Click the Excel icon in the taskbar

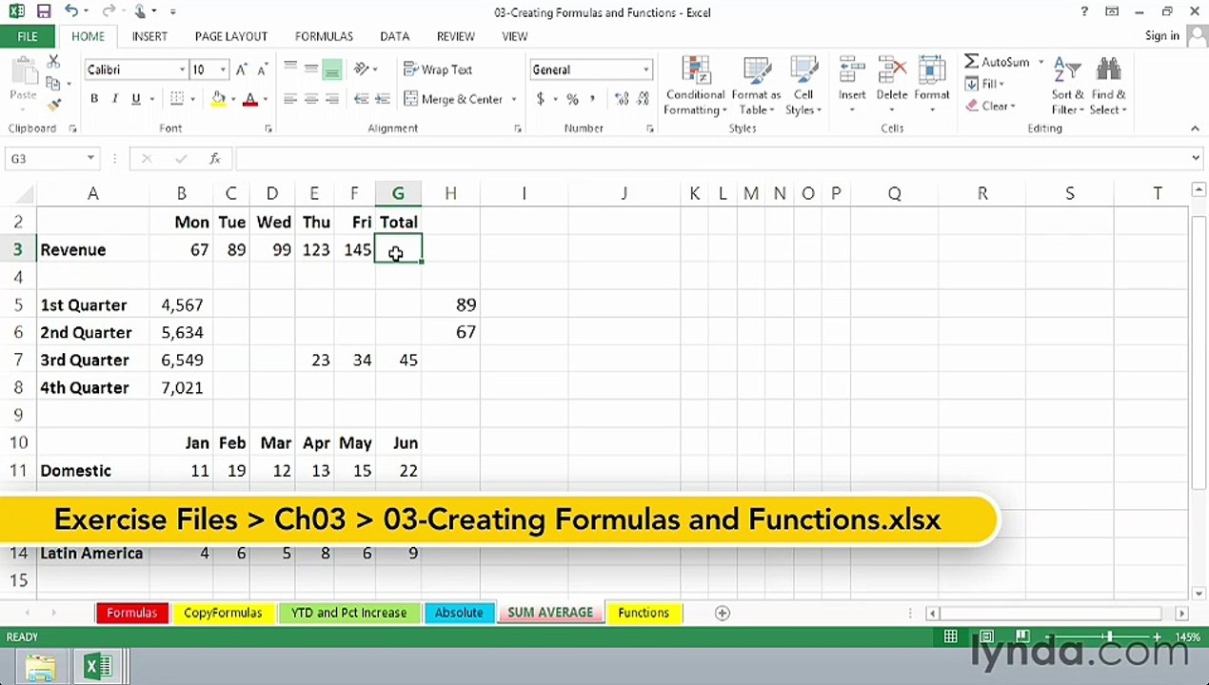98,667
